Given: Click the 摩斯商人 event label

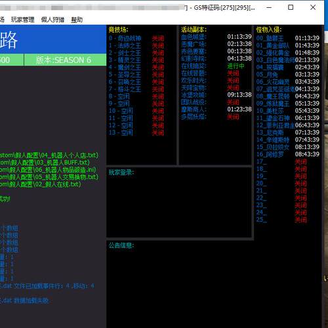Looking at the screenshot, I should pyautogui.click(x=194, y=110).
